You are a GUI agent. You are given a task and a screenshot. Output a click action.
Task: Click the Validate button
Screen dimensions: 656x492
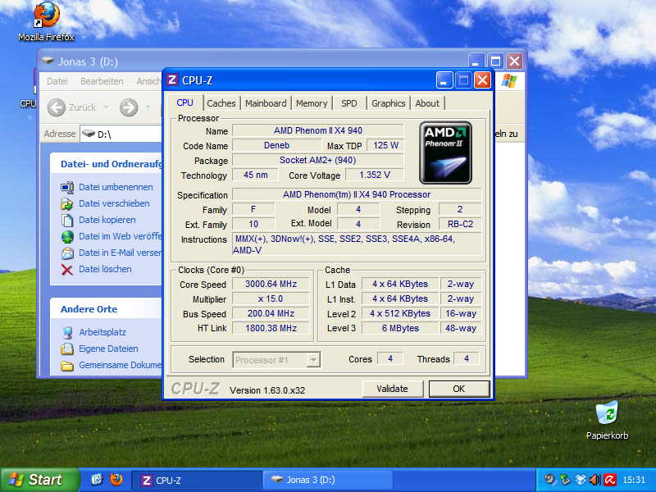(x=393, y=389)
